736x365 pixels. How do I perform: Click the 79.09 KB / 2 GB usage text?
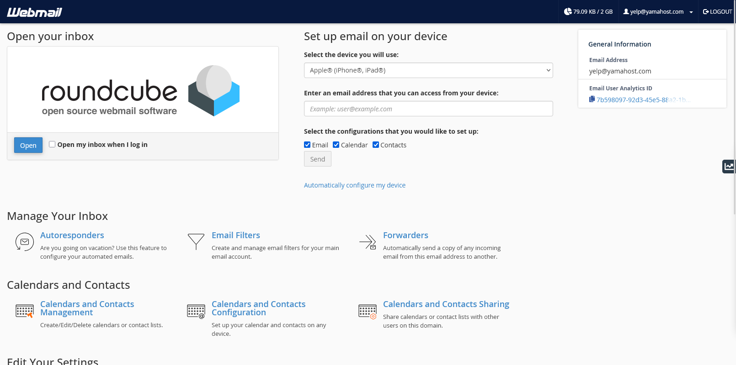pos(593,11)
